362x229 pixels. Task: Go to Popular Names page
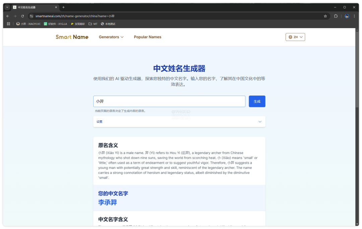147,37
